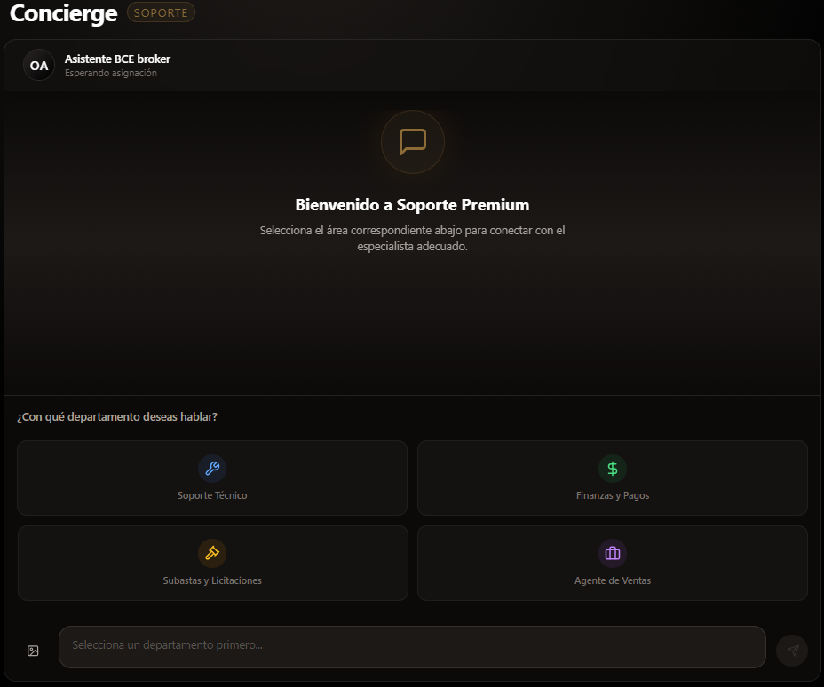Open the Soporte Técnico department card
824x687 pixels.
tap(212, 478)
